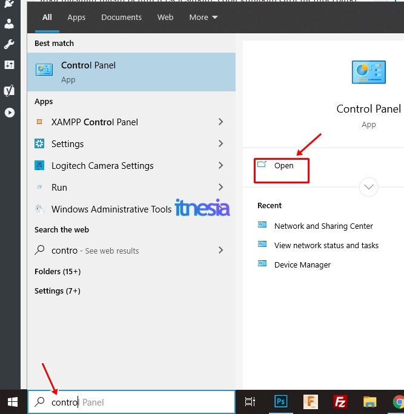Image resolution: width=404 pixels, height=414 pixels.
Task: Select Windows Administrative Tools result
Action: (x=131, y=209)
